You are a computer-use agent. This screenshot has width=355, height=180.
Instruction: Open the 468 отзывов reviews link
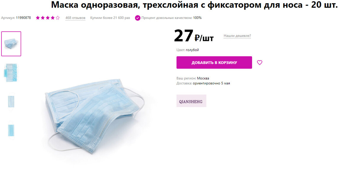point(75,18)
